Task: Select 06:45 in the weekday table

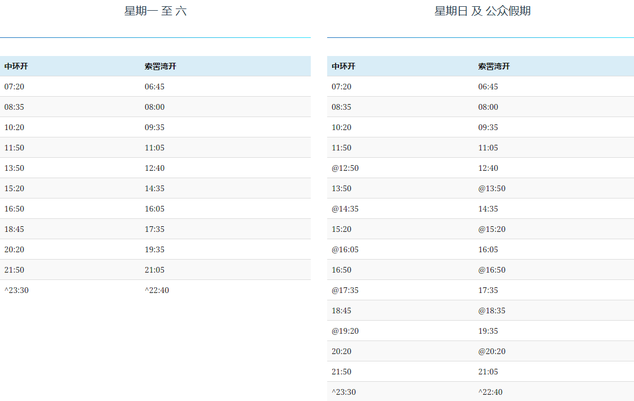Action: 154,87
